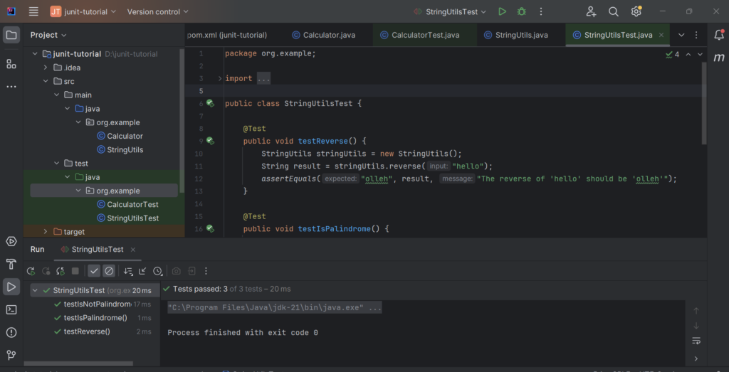Open the Notifications bell panel
Screen dimensions: 729x372
[719, 35]
